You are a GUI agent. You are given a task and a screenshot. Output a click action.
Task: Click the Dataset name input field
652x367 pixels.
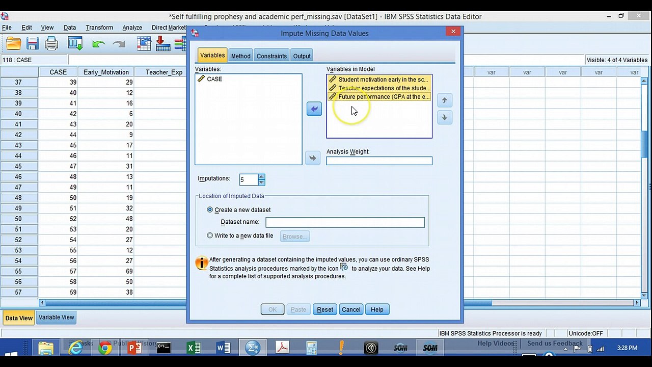coord(345,222)
